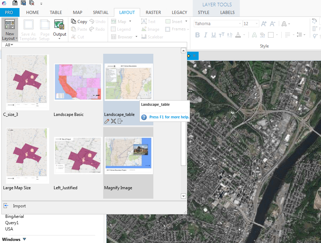Viewport: 321px width, 243px height.
Task: Delete the Landscape_table layout using the X icon
Action: point(113,121)
